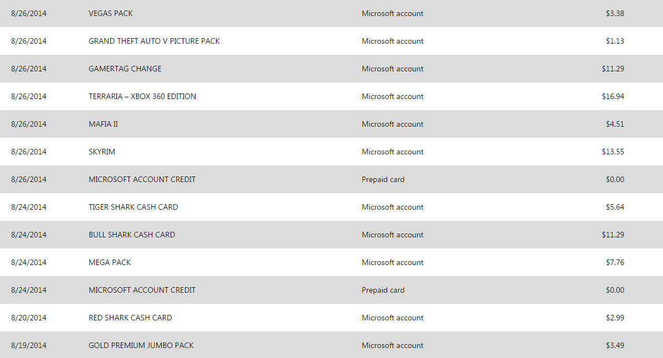Click the $13.55 Skyrim price
663x358 pixels.
tap(613, 152)
